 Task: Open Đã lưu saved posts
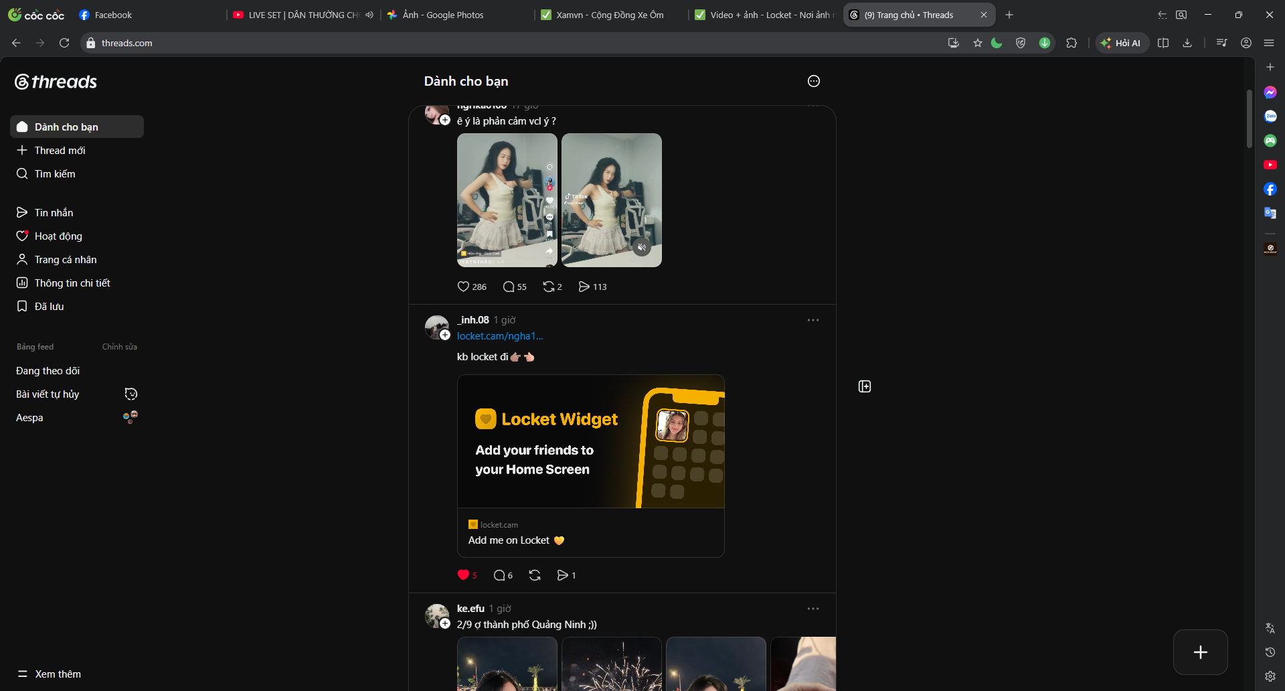click(77, 306)
